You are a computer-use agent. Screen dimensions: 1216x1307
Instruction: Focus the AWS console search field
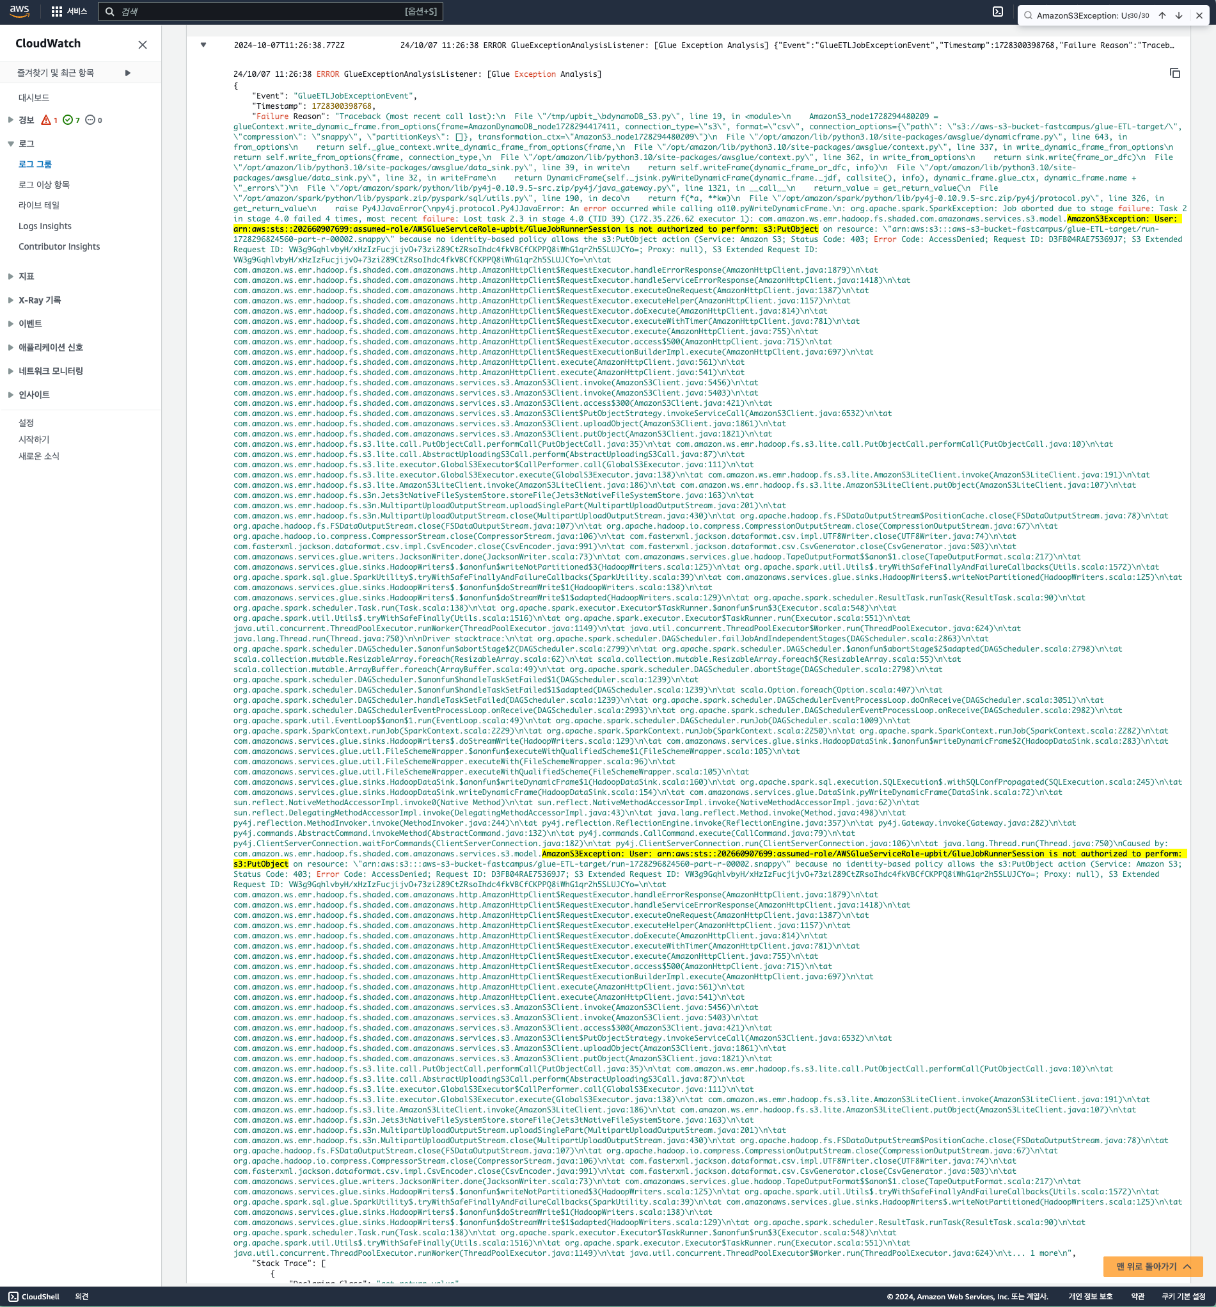coord(270,11)
